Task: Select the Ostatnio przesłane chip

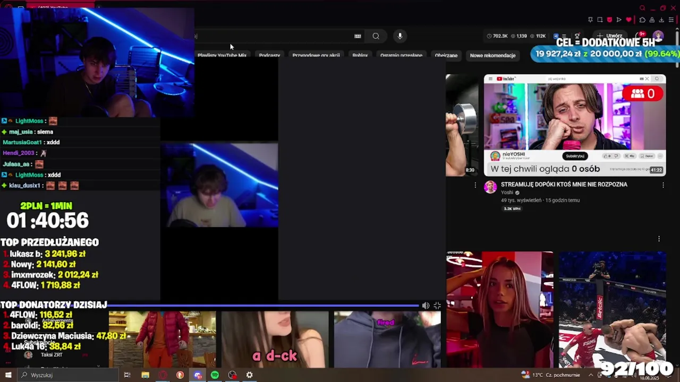Action: (401, 55)
